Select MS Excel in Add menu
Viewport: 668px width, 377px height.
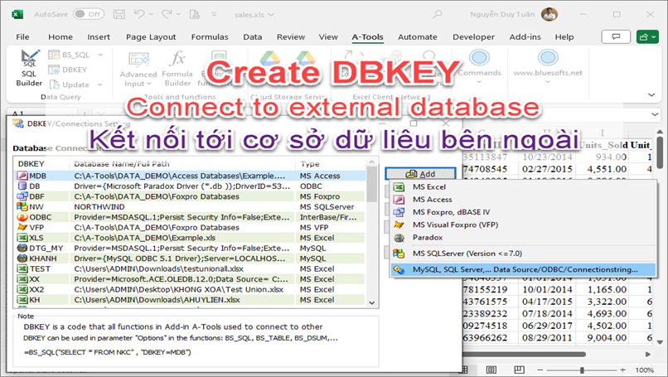pos(522,187)
